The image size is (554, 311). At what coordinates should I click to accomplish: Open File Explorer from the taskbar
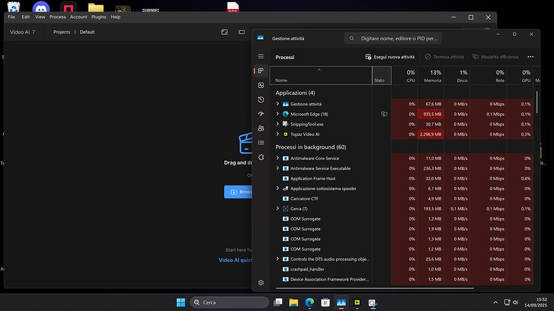(x=293, y=303)
